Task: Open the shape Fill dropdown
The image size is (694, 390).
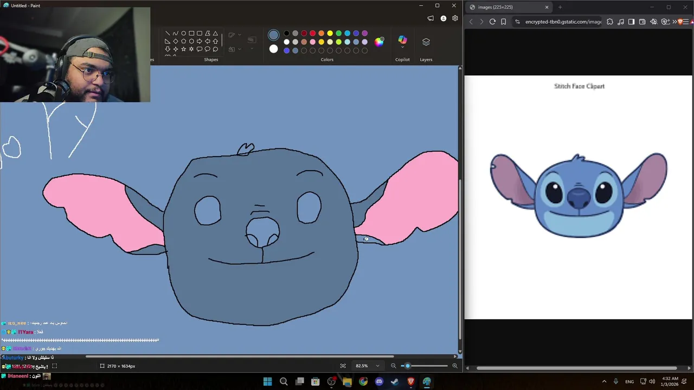Action: 240,49
